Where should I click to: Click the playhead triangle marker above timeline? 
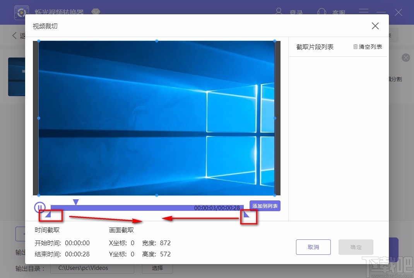click(76, 202)
